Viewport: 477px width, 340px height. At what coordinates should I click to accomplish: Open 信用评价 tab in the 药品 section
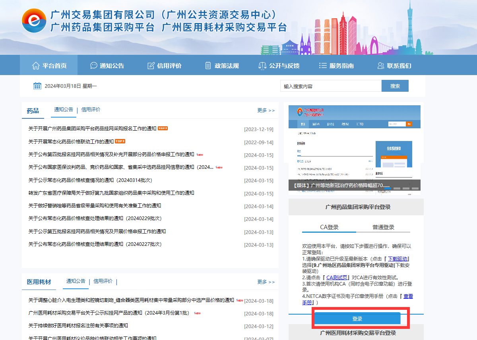[91, 110]
